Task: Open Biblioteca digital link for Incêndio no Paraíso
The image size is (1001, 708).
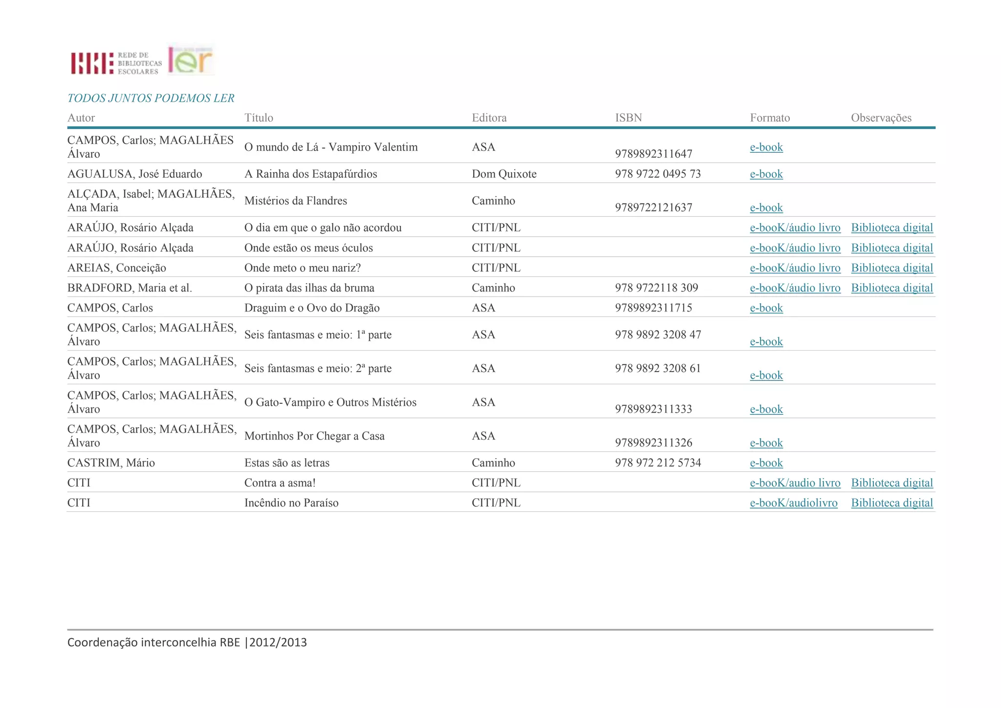Action: (x=892, y=503)
